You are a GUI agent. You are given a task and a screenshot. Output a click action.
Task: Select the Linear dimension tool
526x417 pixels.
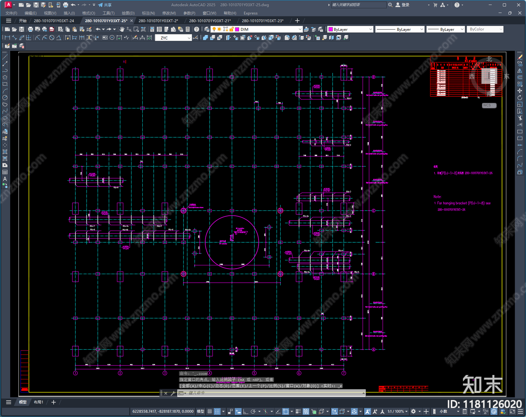tap(7, 38)
